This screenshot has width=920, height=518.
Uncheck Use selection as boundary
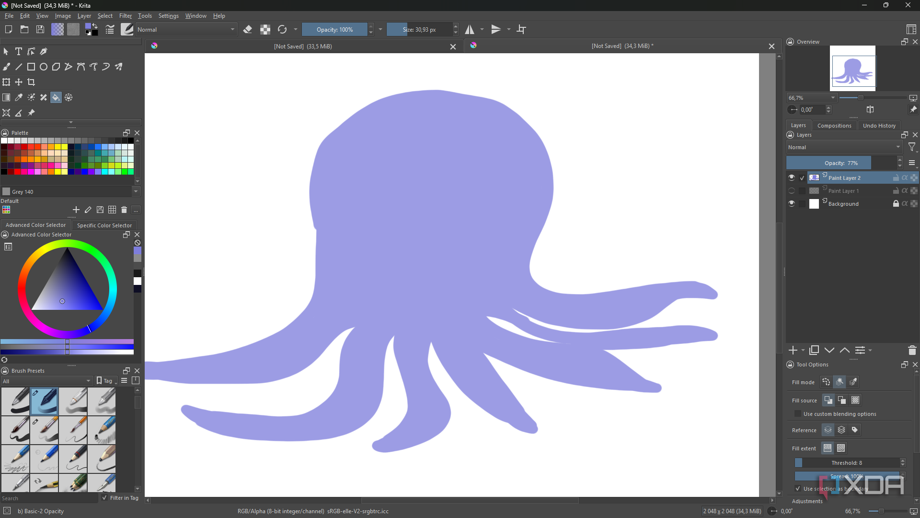798,488
